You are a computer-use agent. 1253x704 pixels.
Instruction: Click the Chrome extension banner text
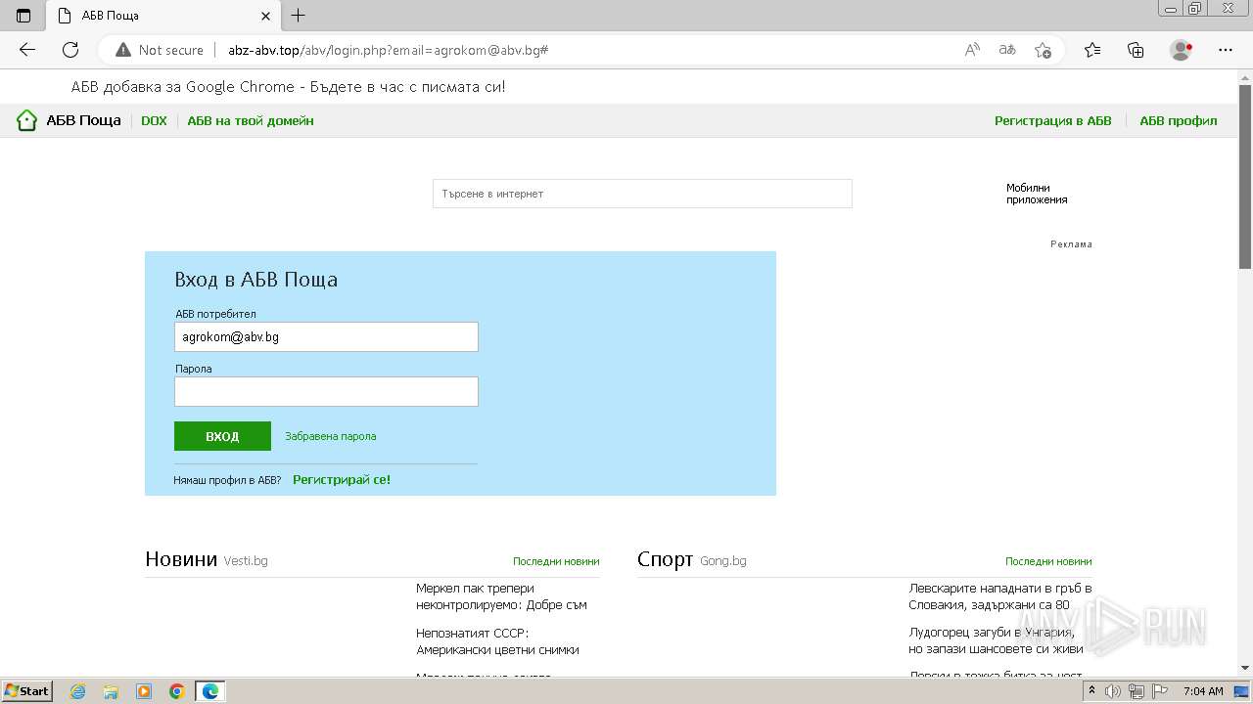tap(288, 87)
